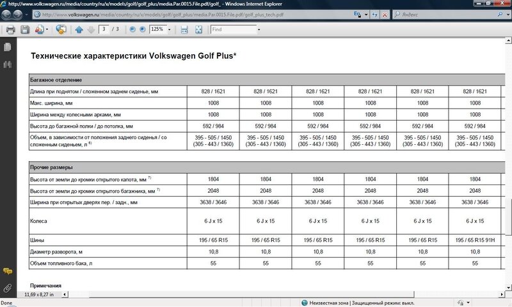Click the Шины row label
The width and height of the screenshot is (512, 307).
[x=37, y=240]
